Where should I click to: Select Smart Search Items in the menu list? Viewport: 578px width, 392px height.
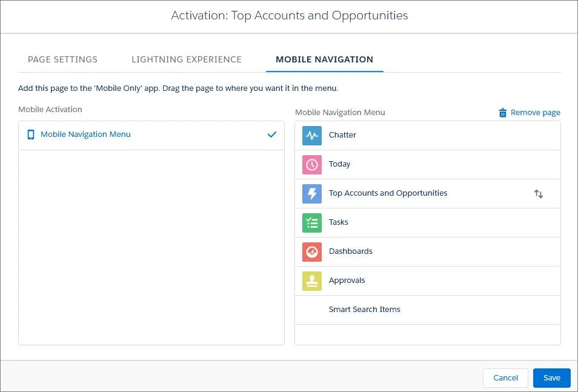point(364,309)
